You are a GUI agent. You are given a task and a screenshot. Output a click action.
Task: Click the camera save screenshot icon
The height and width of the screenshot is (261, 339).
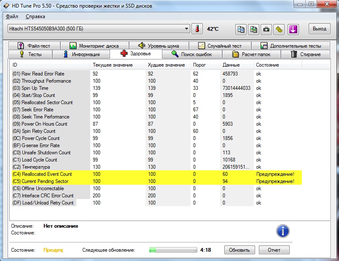(x=266, y=29)
